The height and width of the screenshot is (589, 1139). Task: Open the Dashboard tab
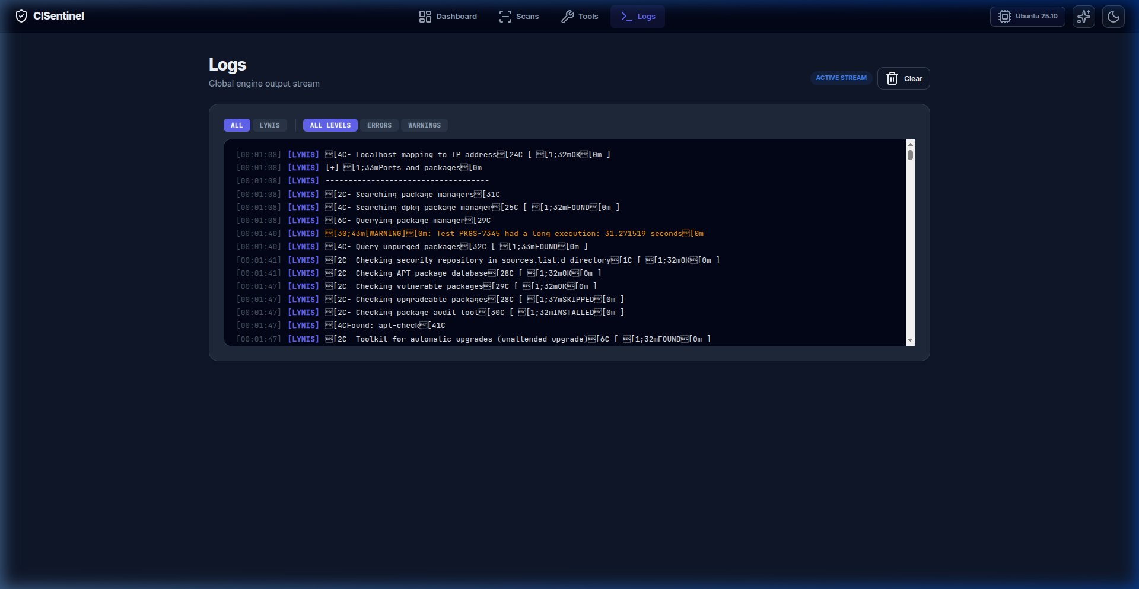448,17
